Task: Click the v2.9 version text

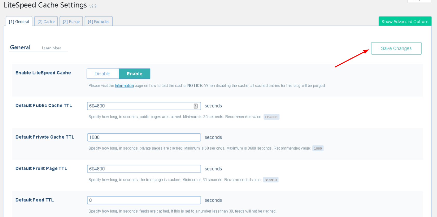Action: click(93, 6)
